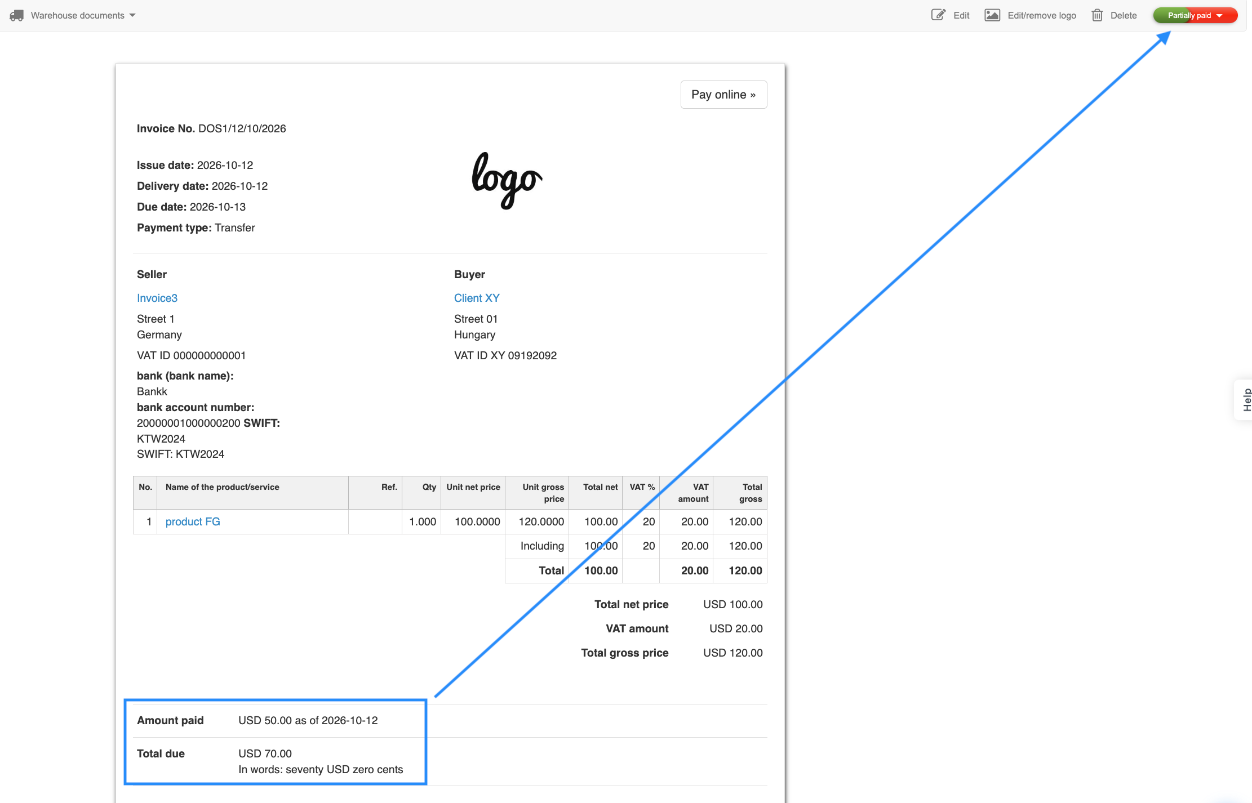Screen dimensions: 1252x803
Task: Click Total due USD 70.00 text
Action: tap(265, 753)
